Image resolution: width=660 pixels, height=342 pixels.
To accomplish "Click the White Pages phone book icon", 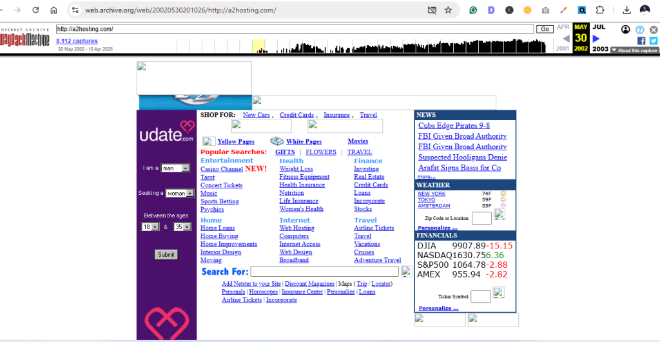I will coord(277,141).
